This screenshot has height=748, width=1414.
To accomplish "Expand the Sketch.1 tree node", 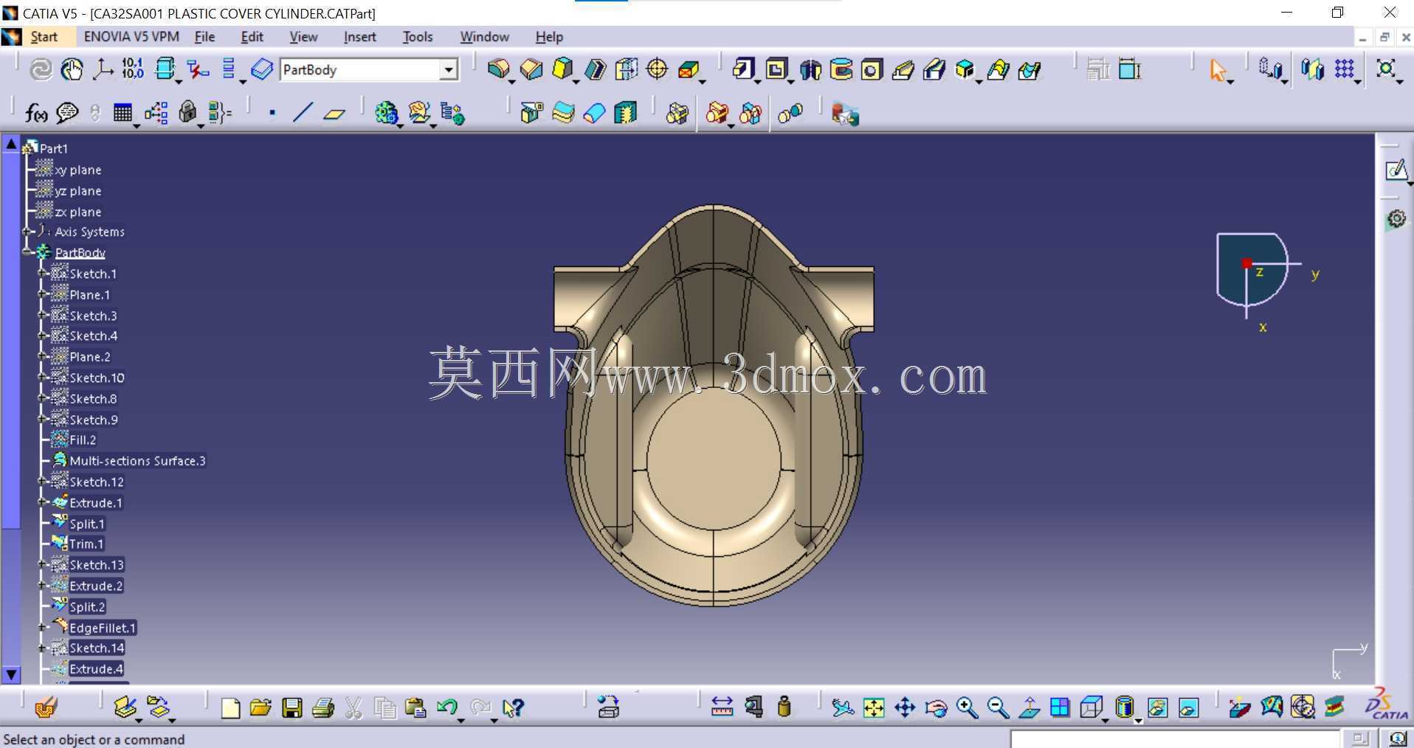I will 43,274.
